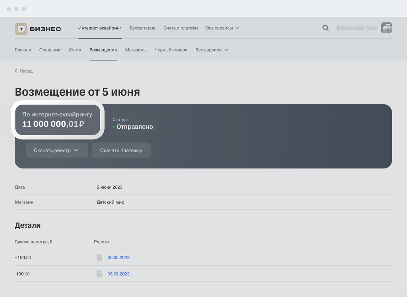The image size is (407, 297).
Task: Click the Детали section heading
Action: [28, 226]
